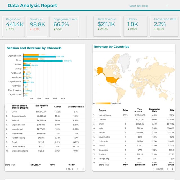Sort countries table by Total revenue header
The image size is (180, 180).
point(139,110)
